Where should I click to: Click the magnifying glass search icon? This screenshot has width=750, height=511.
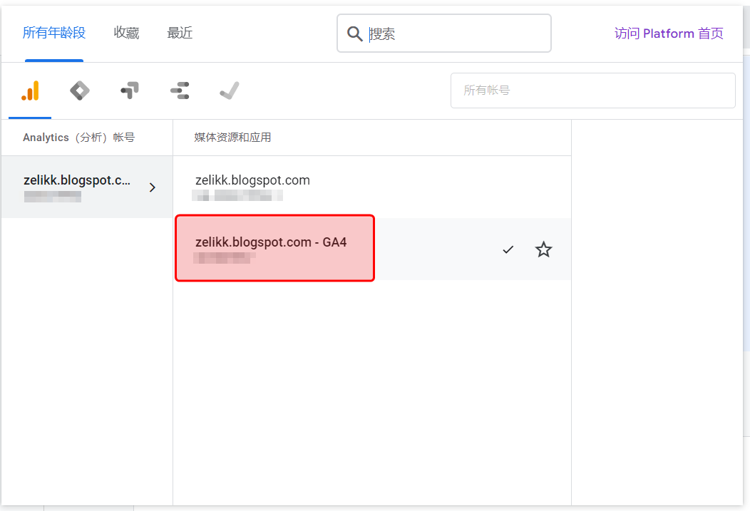coord(354,33)
